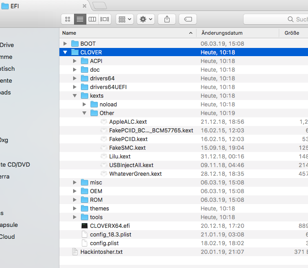
Task: Open the arrange-by grouping dropdown
Action: tap(125, 19)
